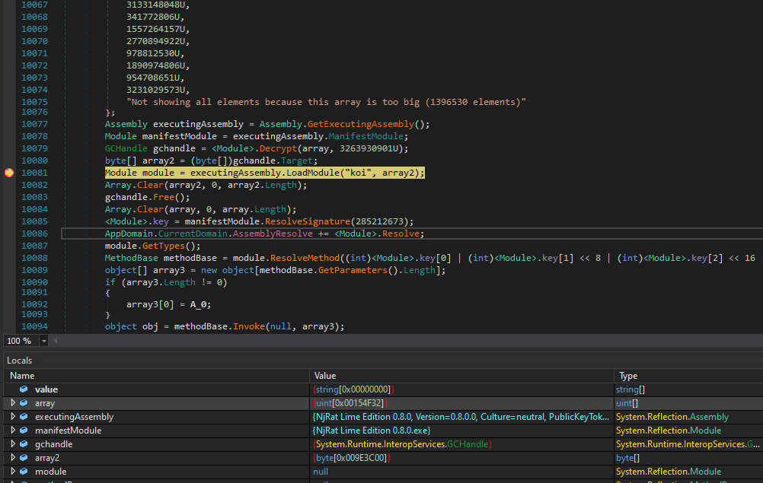
Task: Open the 100 % zoom dropdown
Action: pos(43,341)
